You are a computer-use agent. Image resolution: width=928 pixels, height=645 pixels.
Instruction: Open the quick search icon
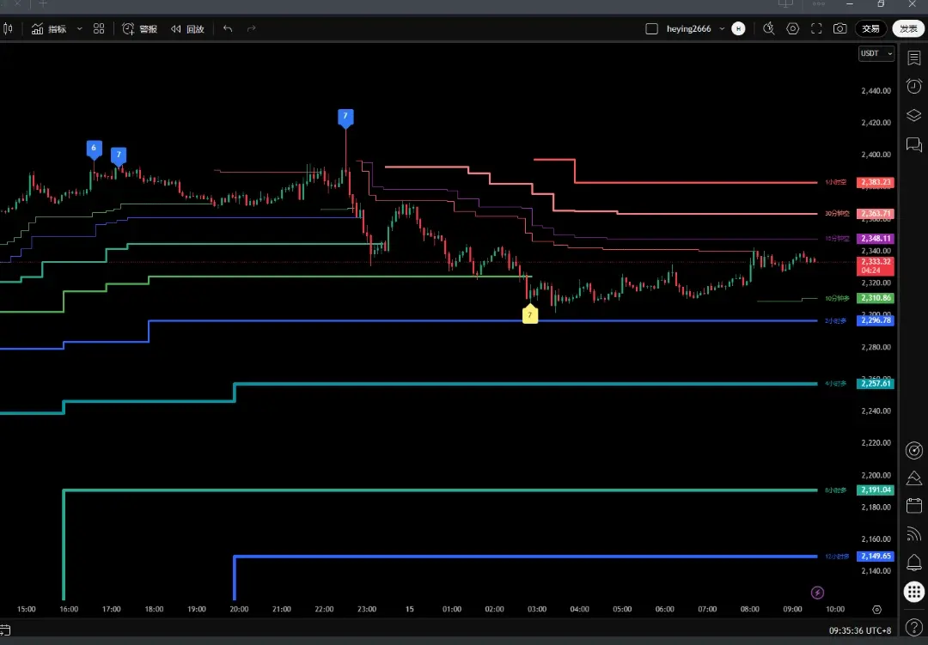769,28
